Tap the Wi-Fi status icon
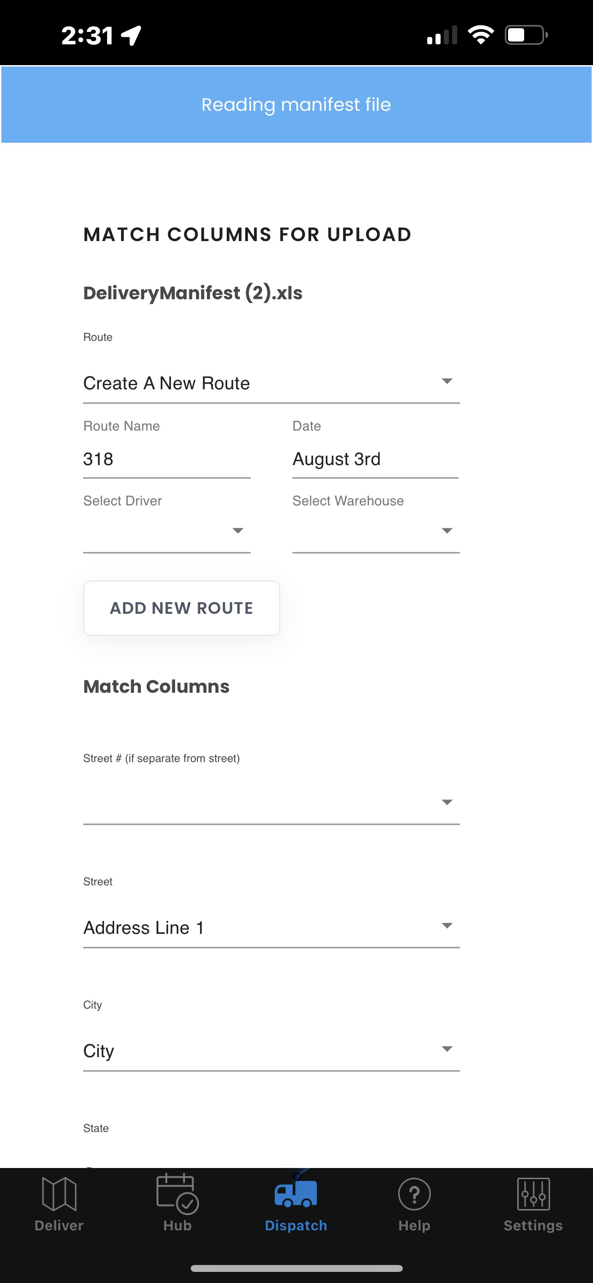This screenshot has width=593, height=1283. click(x=480, y=35)
